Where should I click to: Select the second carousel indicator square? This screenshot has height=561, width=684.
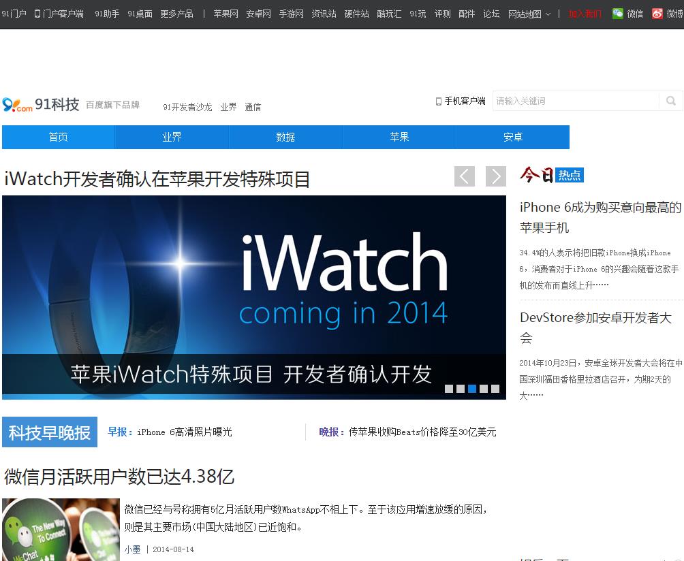click(461, 388)
